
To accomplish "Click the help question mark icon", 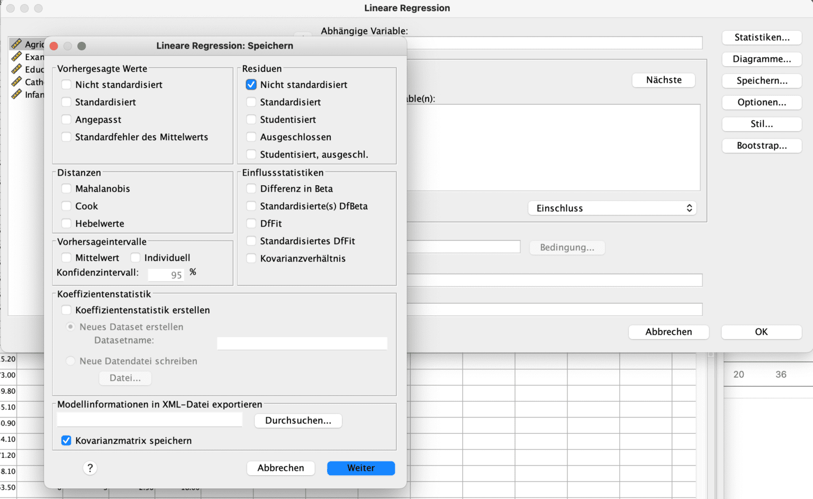I will (x=90, y=468).
